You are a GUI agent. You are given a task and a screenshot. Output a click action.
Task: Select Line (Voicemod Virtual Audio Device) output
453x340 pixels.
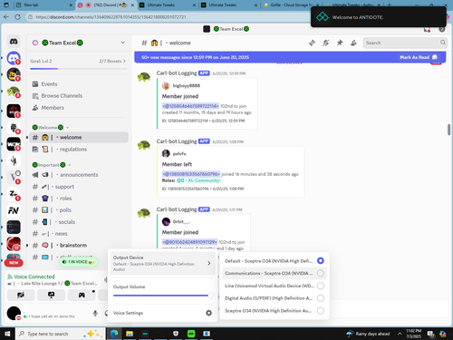pyautogui.click(x=275, y=286)
